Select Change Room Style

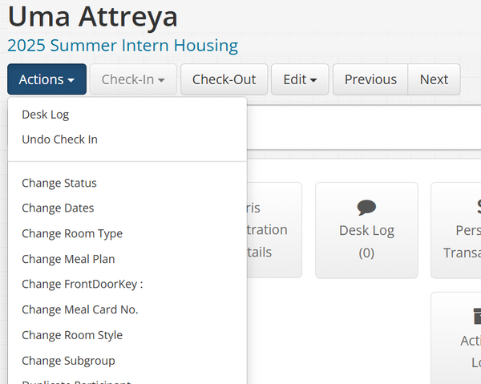click(72, 335)
